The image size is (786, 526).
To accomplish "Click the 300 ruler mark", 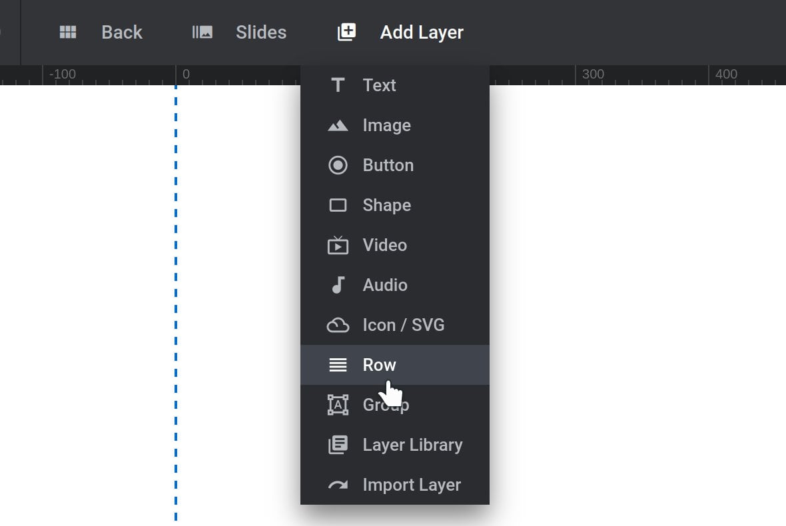I will point(593,74).
